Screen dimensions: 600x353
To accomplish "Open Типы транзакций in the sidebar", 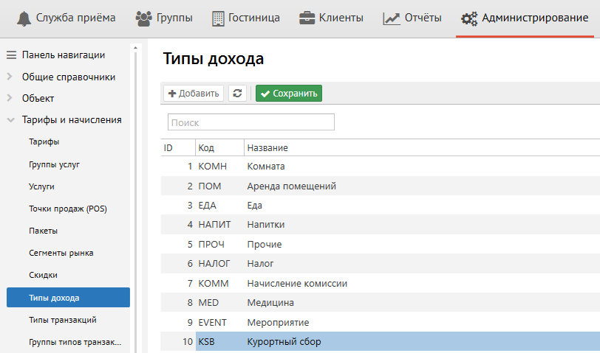I will point(63,320).
